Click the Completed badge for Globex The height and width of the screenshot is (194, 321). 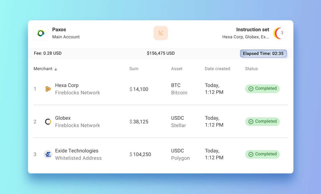262,121
